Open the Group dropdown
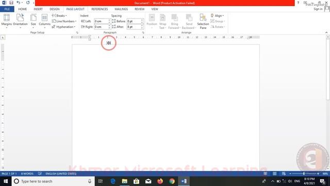 pos(218,21)
